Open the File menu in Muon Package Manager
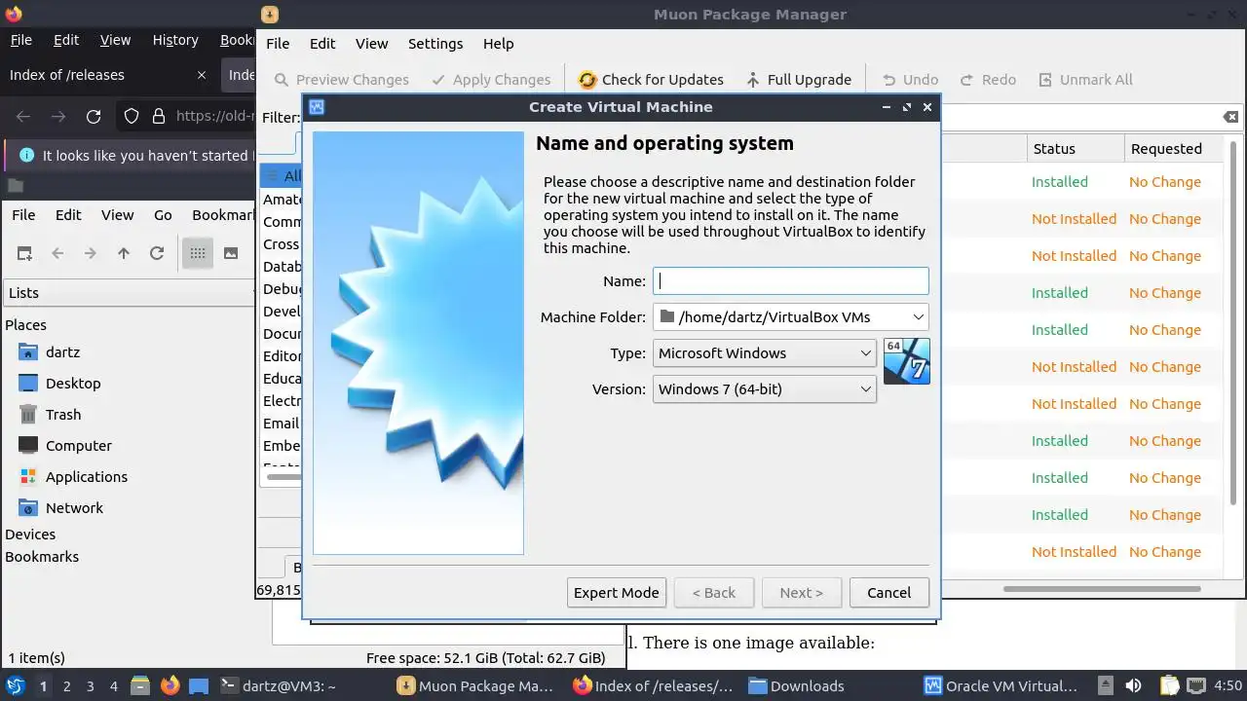The width and height of the screenshot is (1247, 701). [x=278, y=44]
